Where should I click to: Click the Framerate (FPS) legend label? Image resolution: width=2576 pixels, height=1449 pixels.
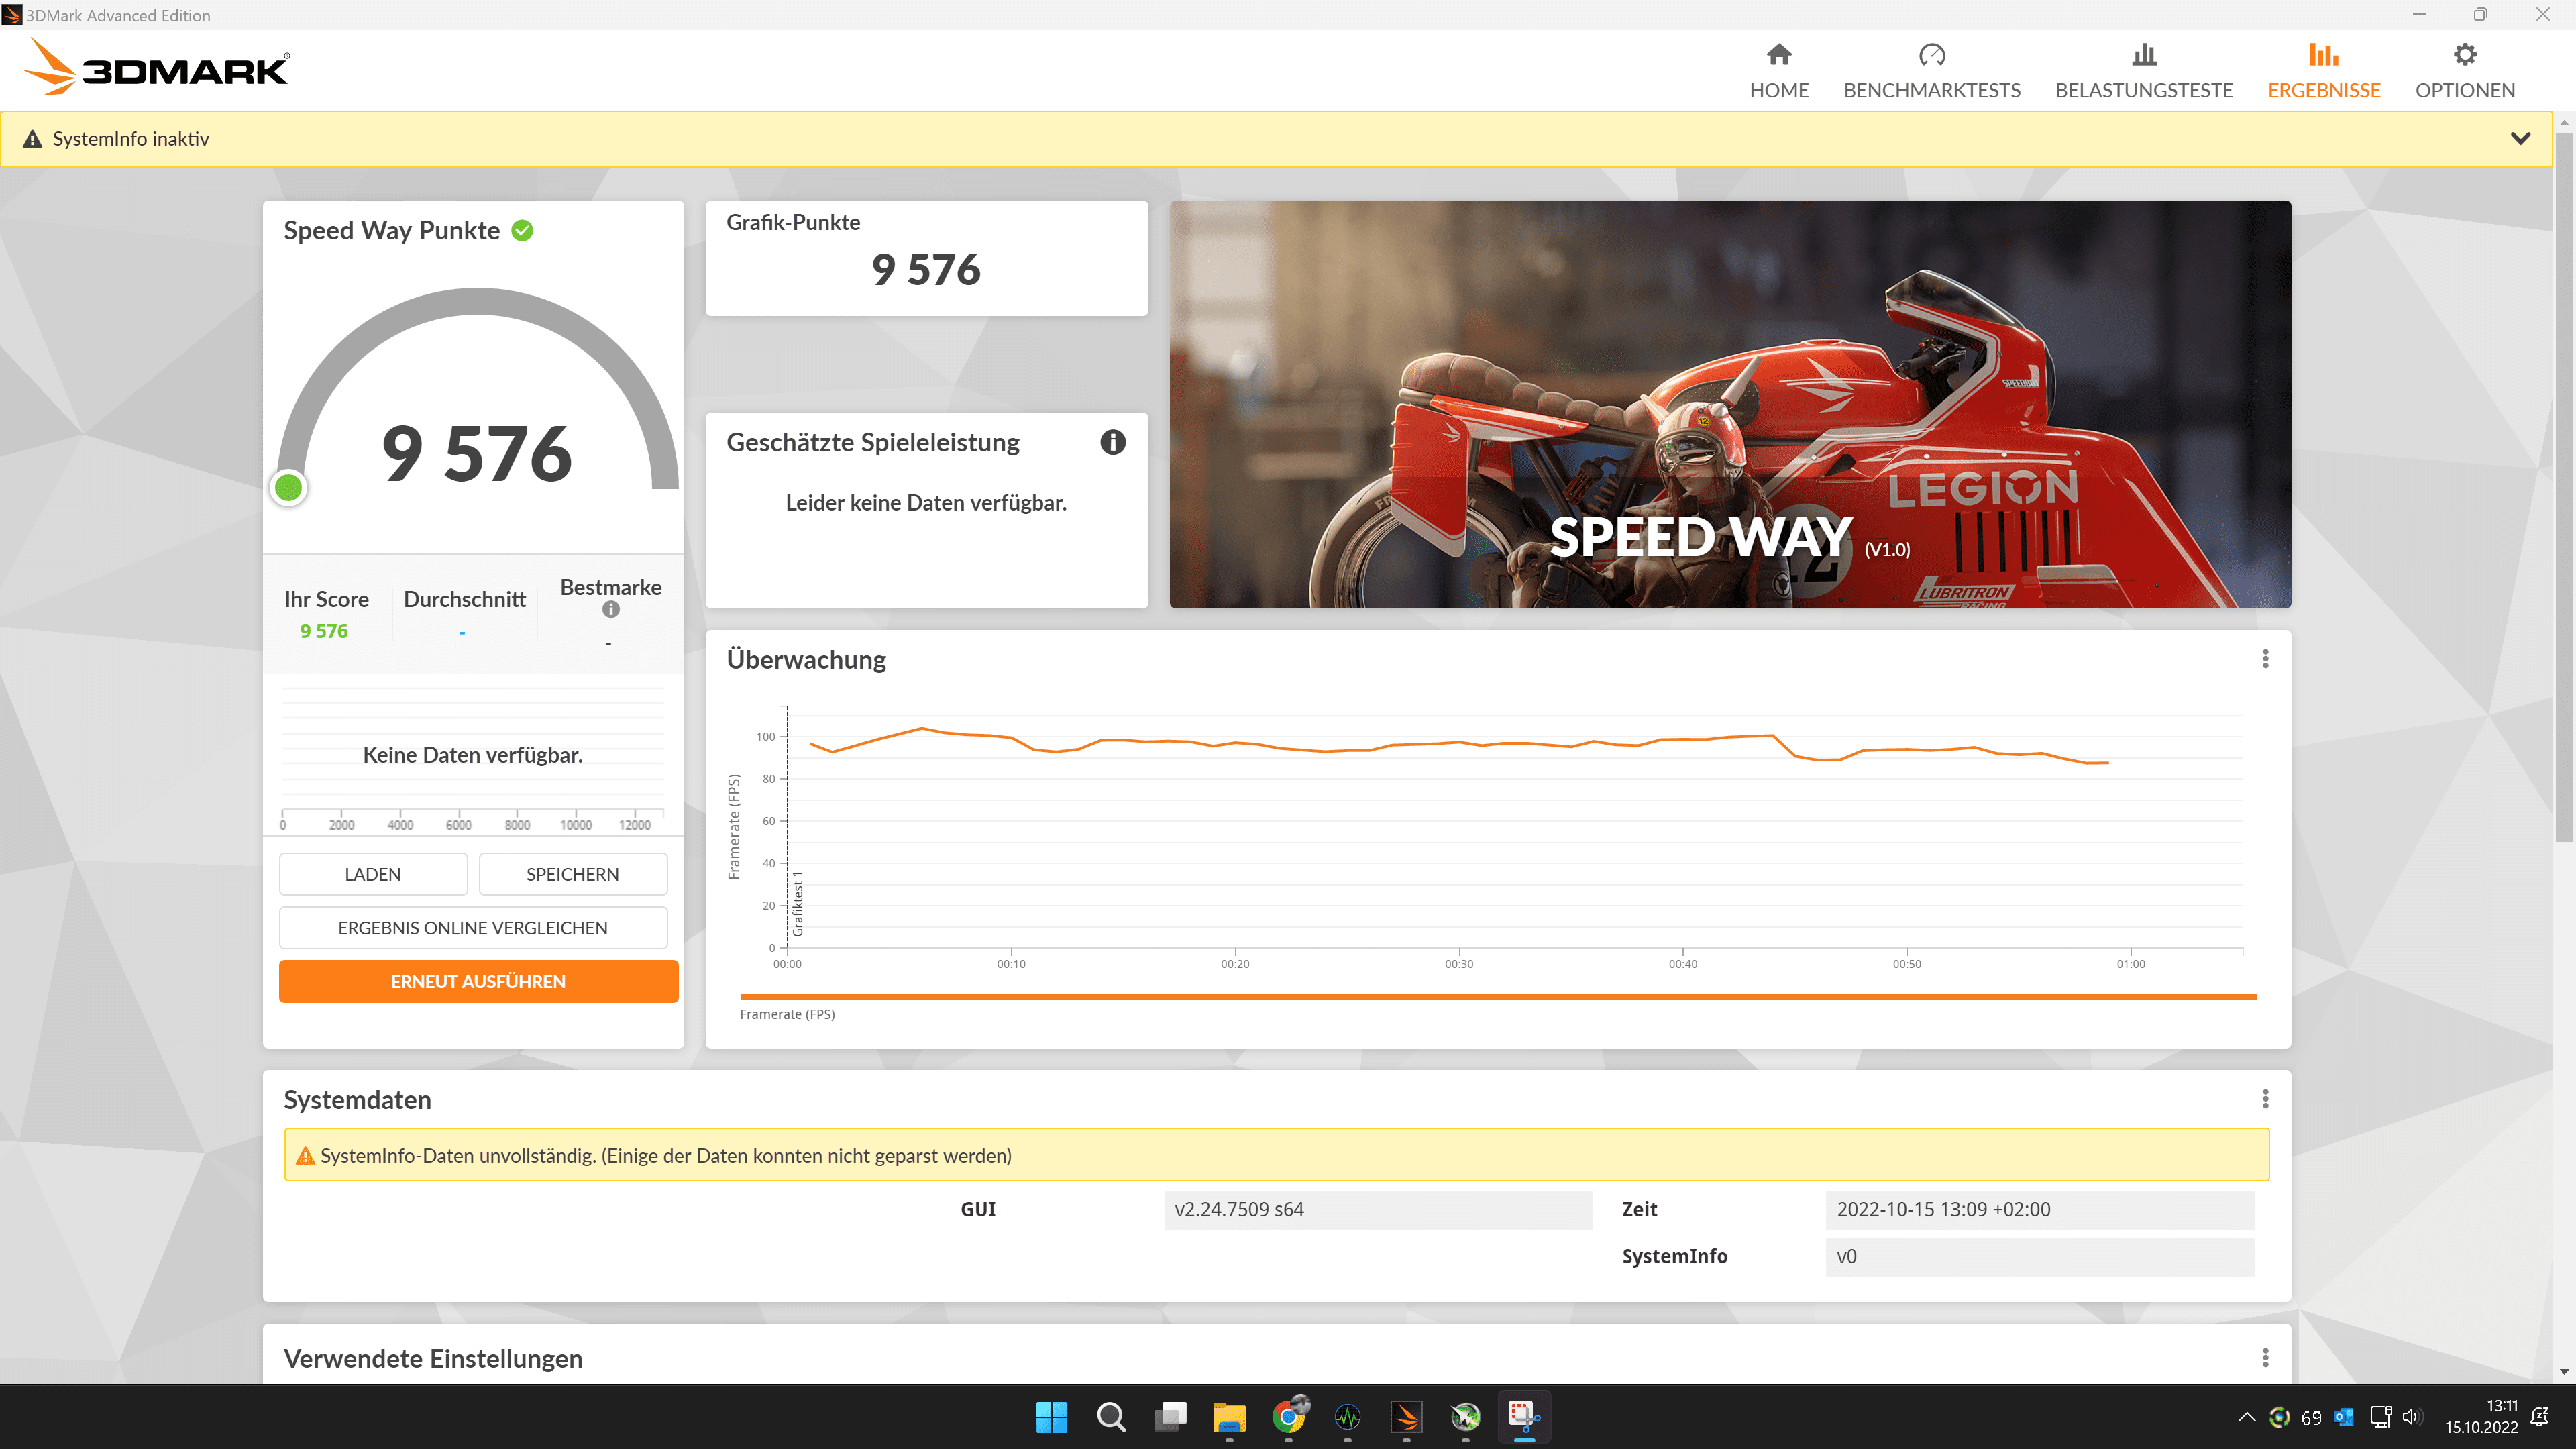[787, 1014]
